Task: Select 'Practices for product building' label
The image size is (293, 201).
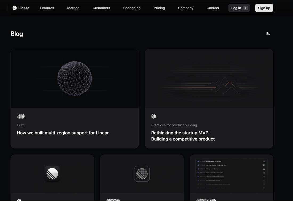Action: (x=174, y=125)
